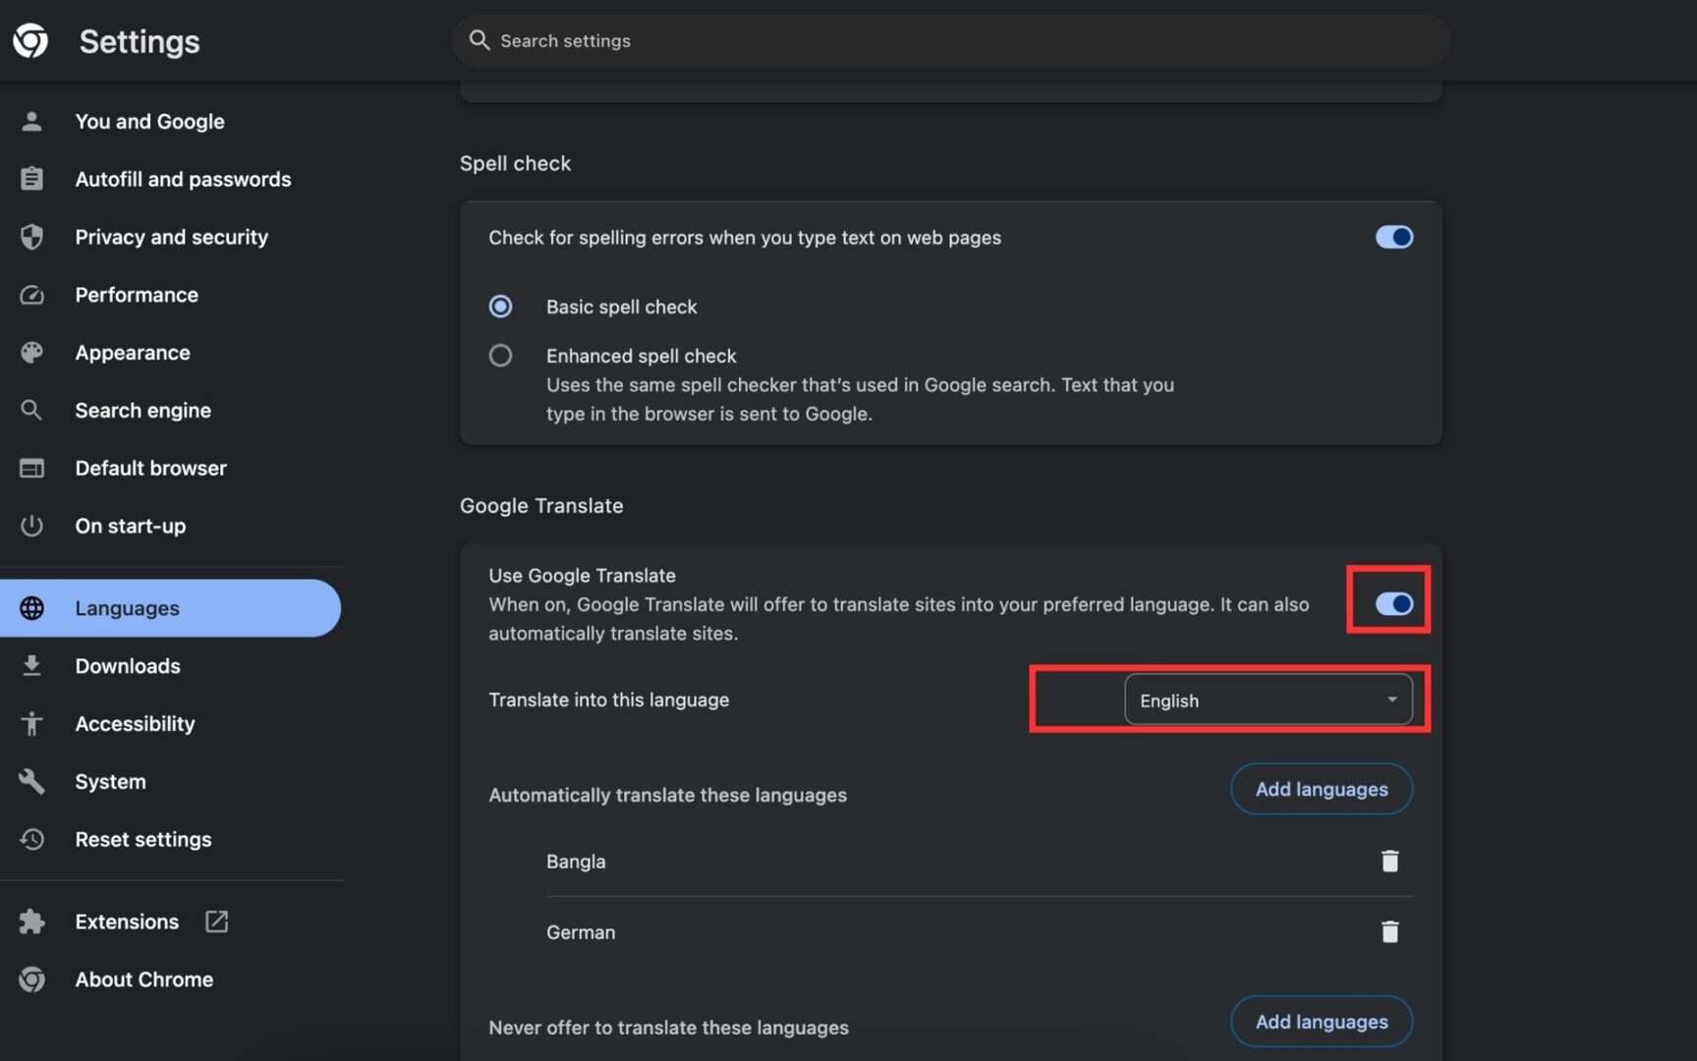Click the You and Google person icon
Image resolution: width=1697 pixels, height=1061 pixels.
point(31,121)
